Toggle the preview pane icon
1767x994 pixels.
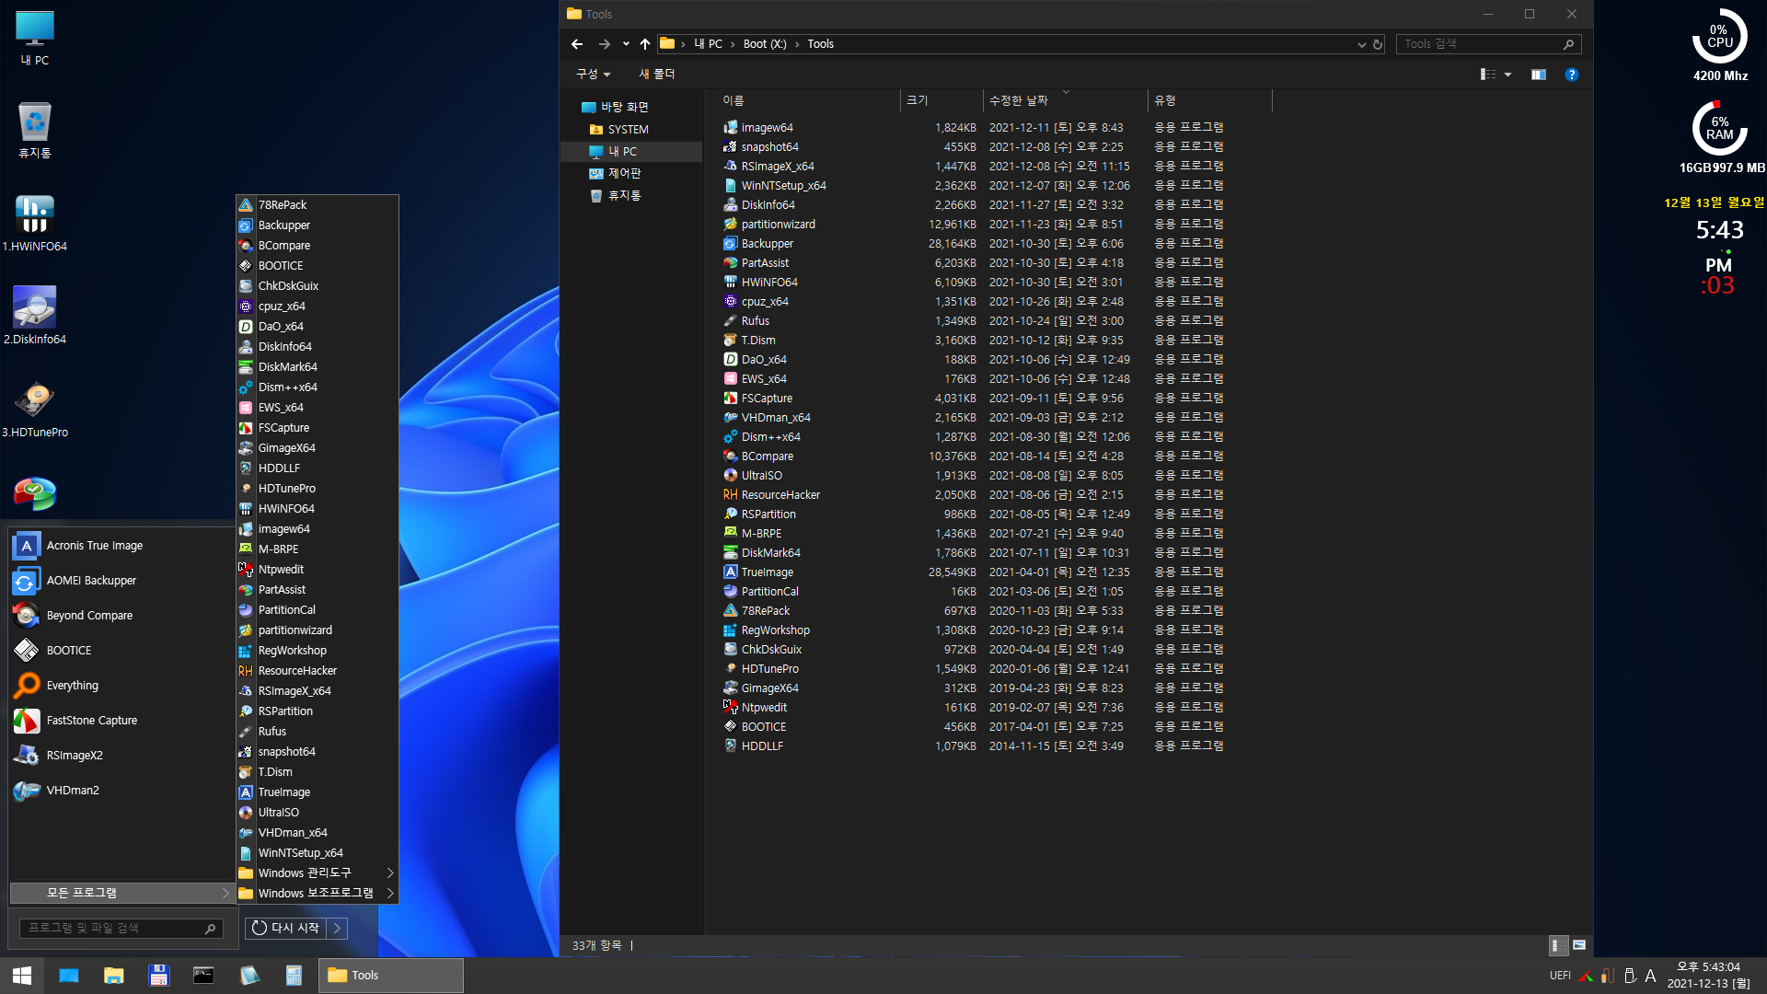pyautogui.click(x=1538, y=75)
